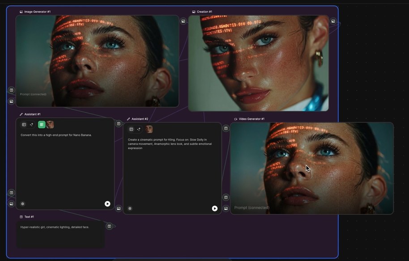Image resolution: width=409 pixels, height=261 pixels.
Task: Toggle the text mode icon in Assistant #2
Action: pyautogui.click(x=131, y=129)
